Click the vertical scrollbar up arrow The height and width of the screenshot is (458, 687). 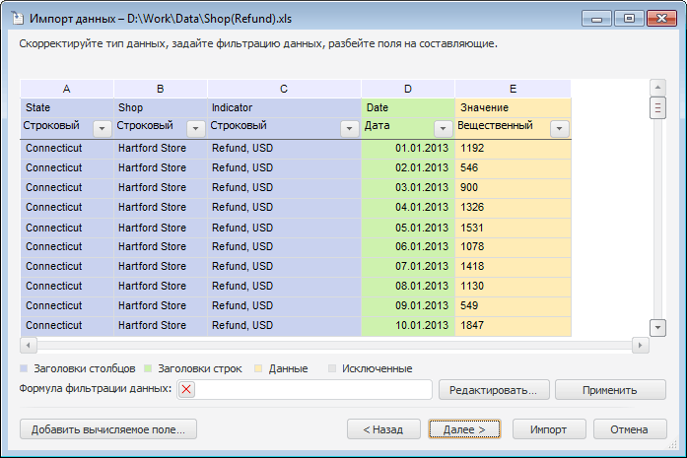pos(657,88)
